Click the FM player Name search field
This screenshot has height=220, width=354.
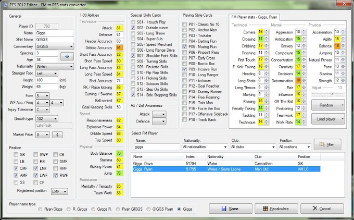157,147
